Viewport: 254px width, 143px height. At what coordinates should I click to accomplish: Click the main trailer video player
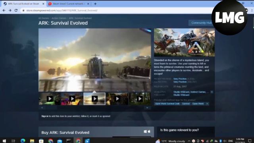coord(95,60)
